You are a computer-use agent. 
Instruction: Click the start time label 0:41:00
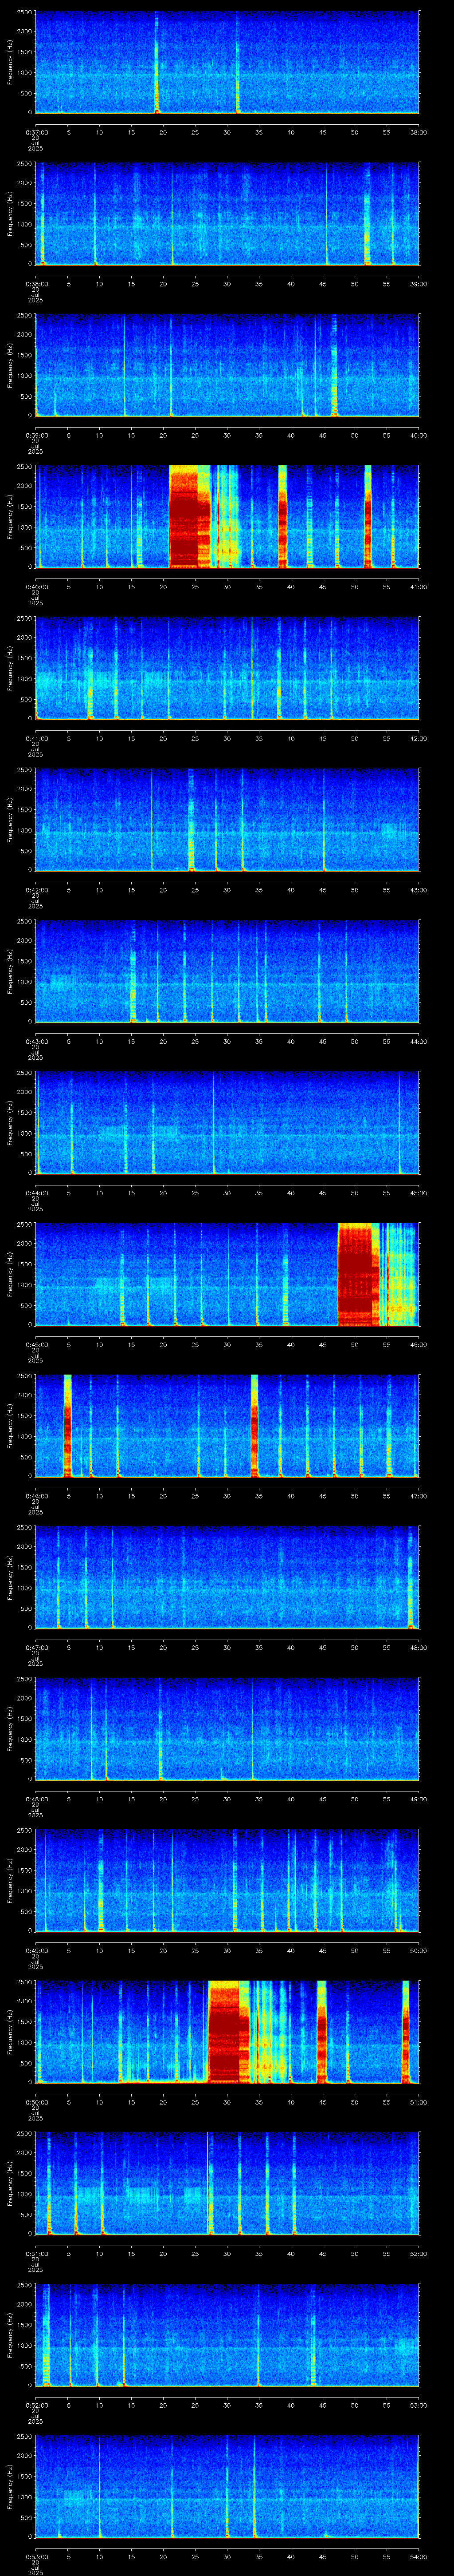37,737
